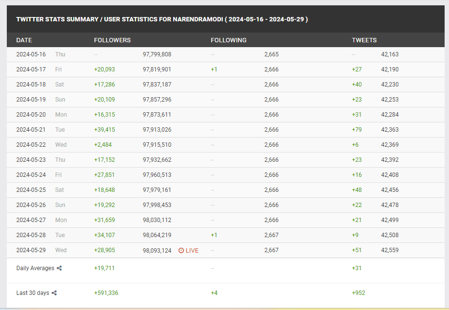Click the +591,336 last 30 days followers
The height and width of the screenshot is (310, 449).
[x=106, y=293]
